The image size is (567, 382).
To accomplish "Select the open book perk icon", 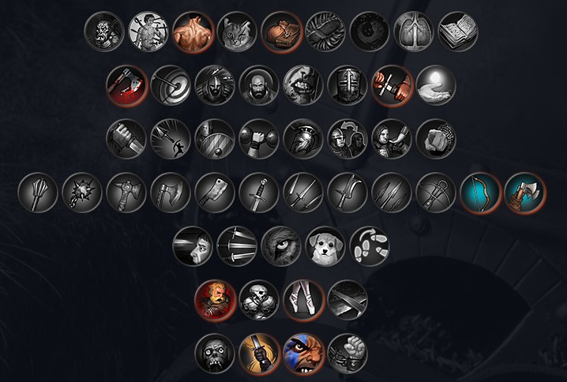I will point(458,32).
